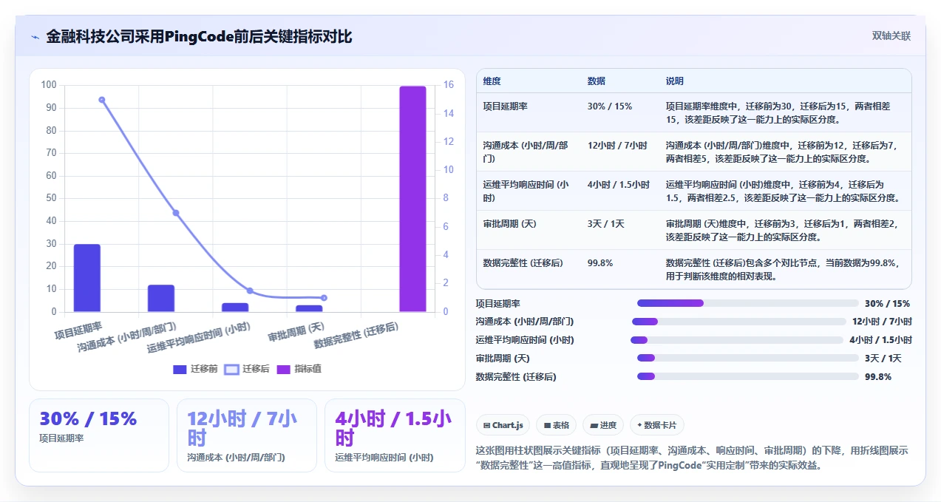This screenshot has width=941, height=502.
Task: Click line point above 审批周期 bar
Action: point(324,298)
